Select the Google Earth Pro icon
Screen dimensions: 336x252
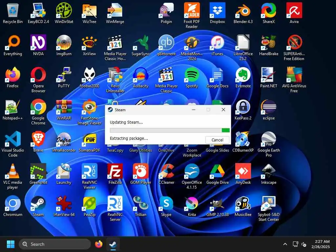click(269, 144)
